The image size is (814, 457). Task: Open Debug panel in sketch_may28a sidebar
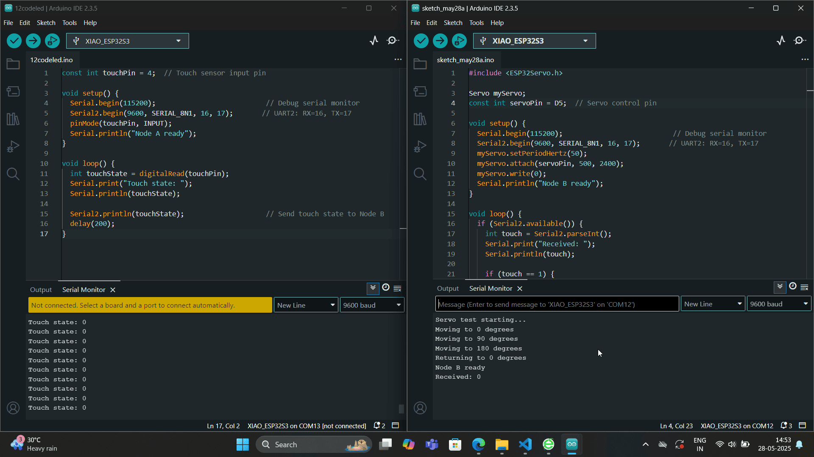pos(420,146)
